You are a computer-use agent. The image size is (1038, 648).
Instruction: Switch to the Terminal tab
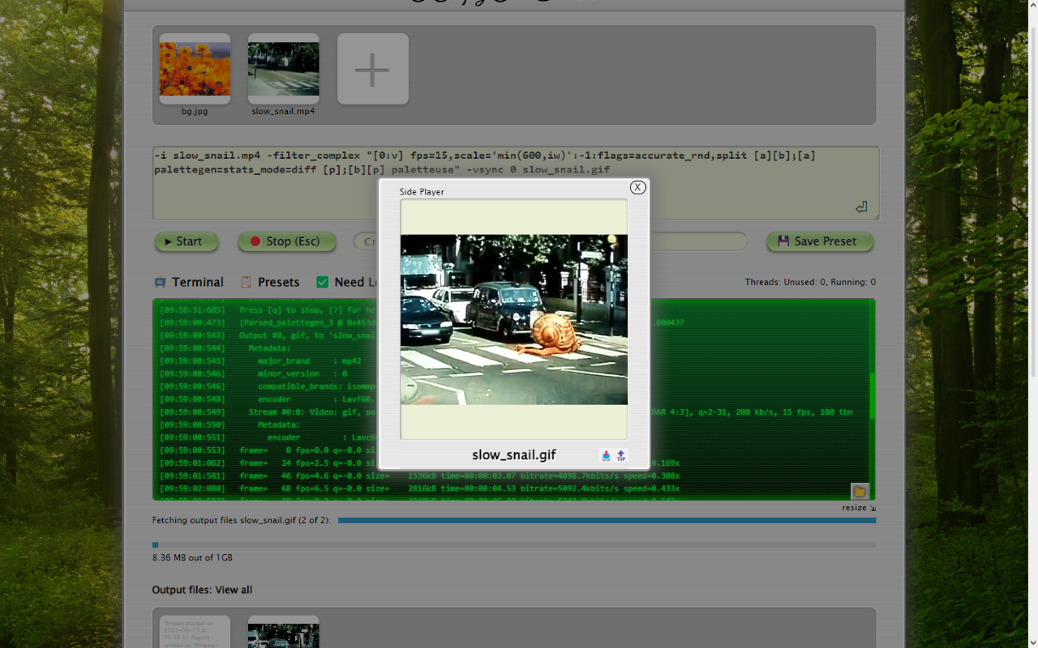pos(196,282)
